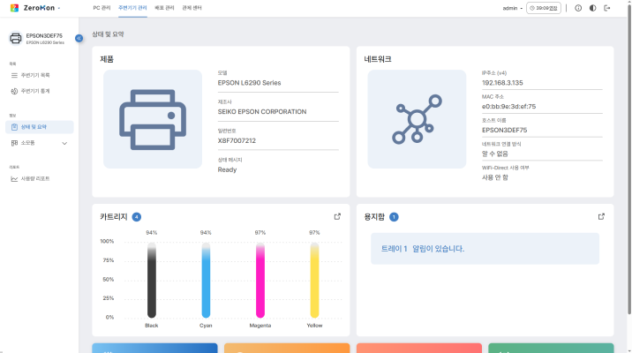Click serial number X8F7007212
Screen dimensions: 632x353
(237, 141)
